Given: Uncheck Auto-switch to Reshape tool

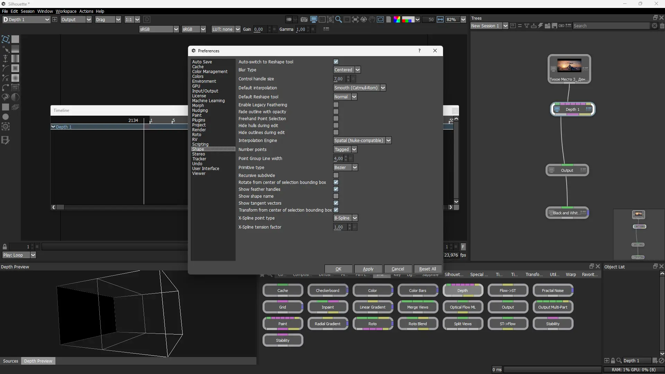Looking at the screenshot, I should click(336, 62).
